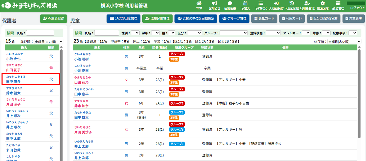Open お知らせ megaphone icon
The width and height of the screenshot is (366, 161).
[x=214, y=4]
